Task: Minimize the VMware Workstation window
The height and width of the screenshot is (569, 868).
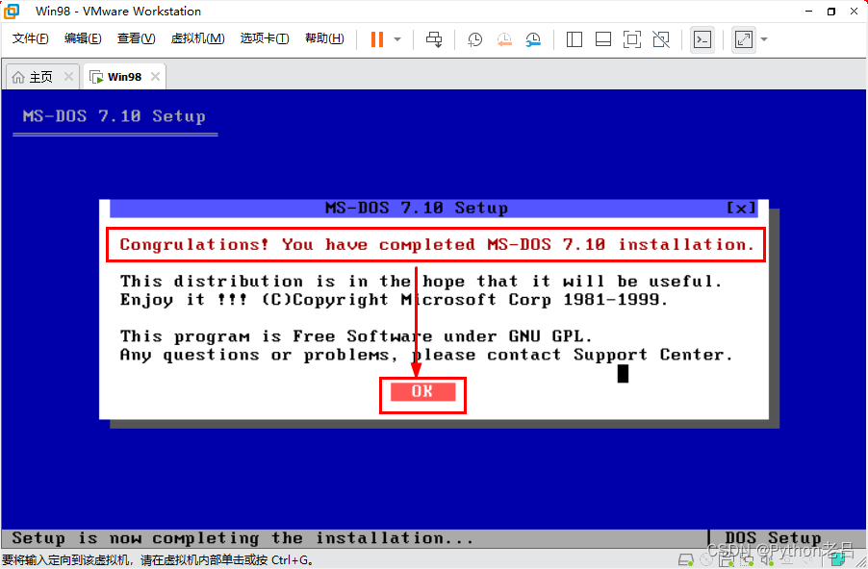Action: 808,12
